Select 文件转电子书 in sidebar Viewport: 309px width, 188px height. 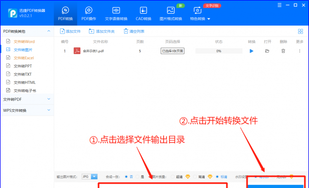coord(25,90)
